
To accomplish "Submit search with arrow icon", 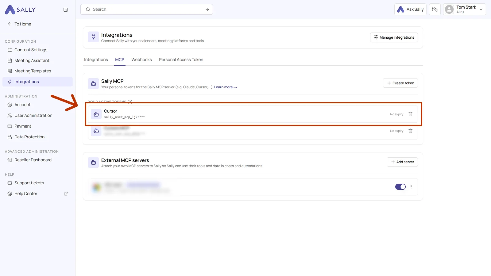I will point(207,10).
